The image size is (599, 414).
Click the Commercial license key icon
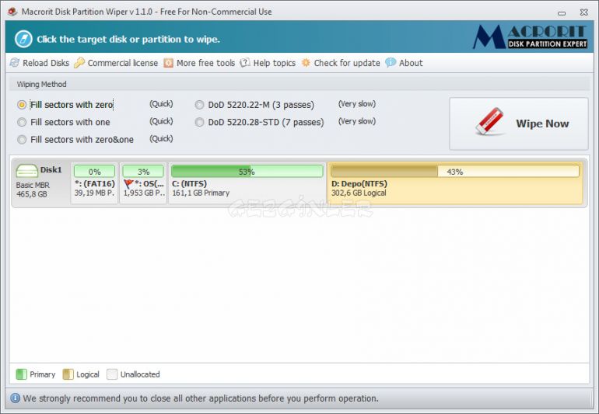pyautogui.click(x=79, y=63)
